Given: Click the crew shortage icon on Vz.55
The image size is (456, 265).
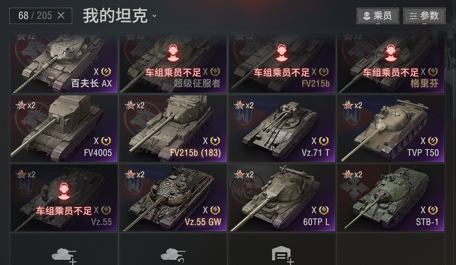Looking at the screenshot, I should pos(64,191).
